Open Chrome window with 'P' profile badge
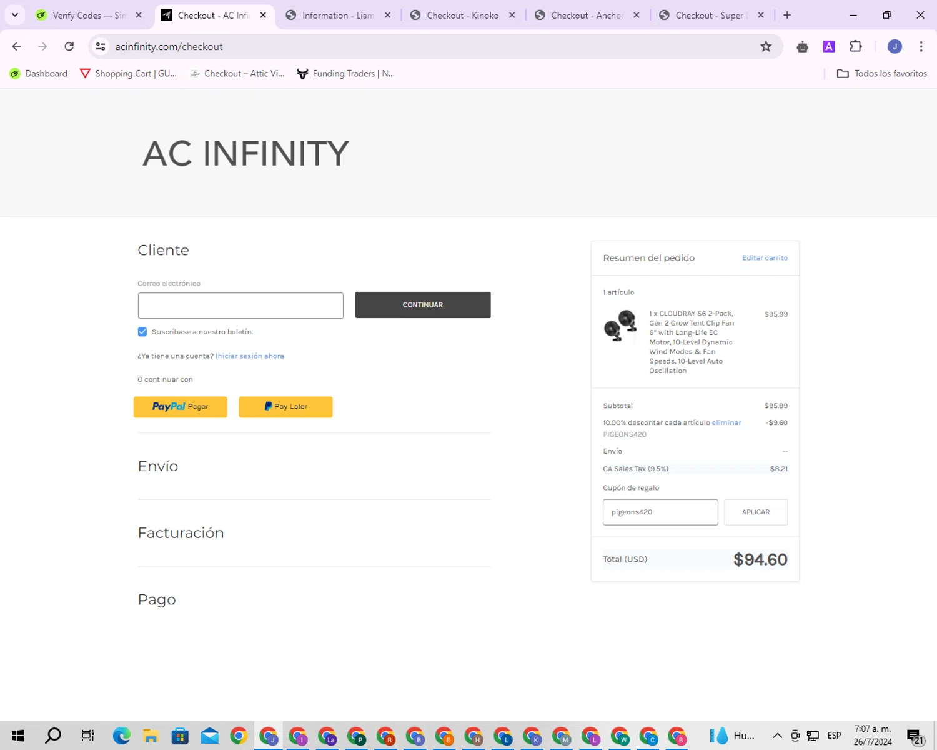The width and height of the screenshot is (937, 750). coord(357,736)
